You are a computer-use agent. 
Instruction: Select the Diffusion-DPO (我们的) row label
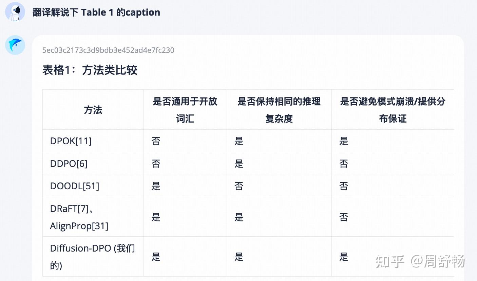(93, 256)
